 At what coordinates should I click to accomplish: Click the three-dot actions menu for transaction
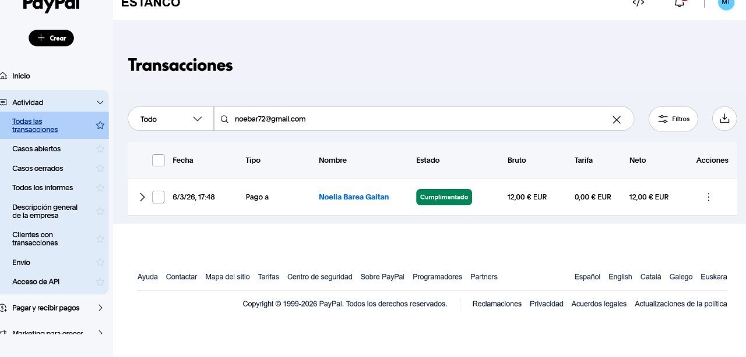tap(709, 197)
